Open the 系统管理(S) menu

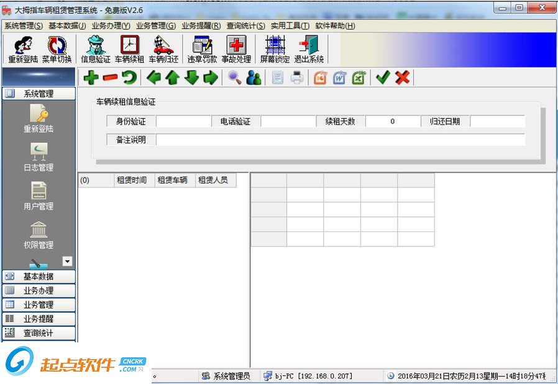(x=24, y=26)
